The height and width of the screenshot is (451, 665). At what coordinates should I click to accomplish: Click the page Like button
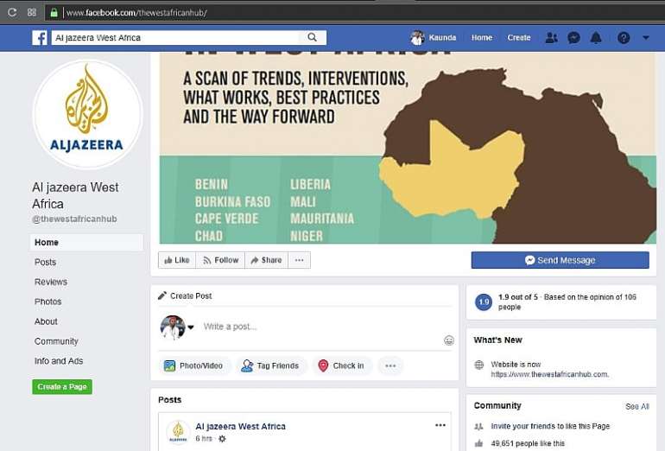click(177, 260)
